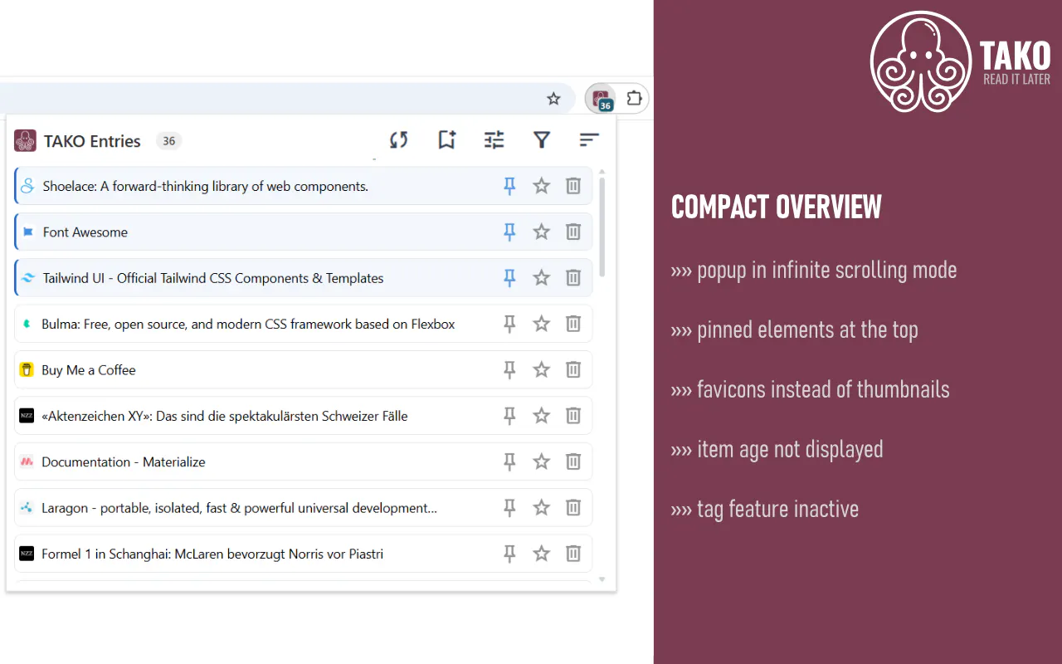Star the Documentation - Materialize entry
Screen dimensions: 1062x664
pyautogui.click(x=542, y=461)
